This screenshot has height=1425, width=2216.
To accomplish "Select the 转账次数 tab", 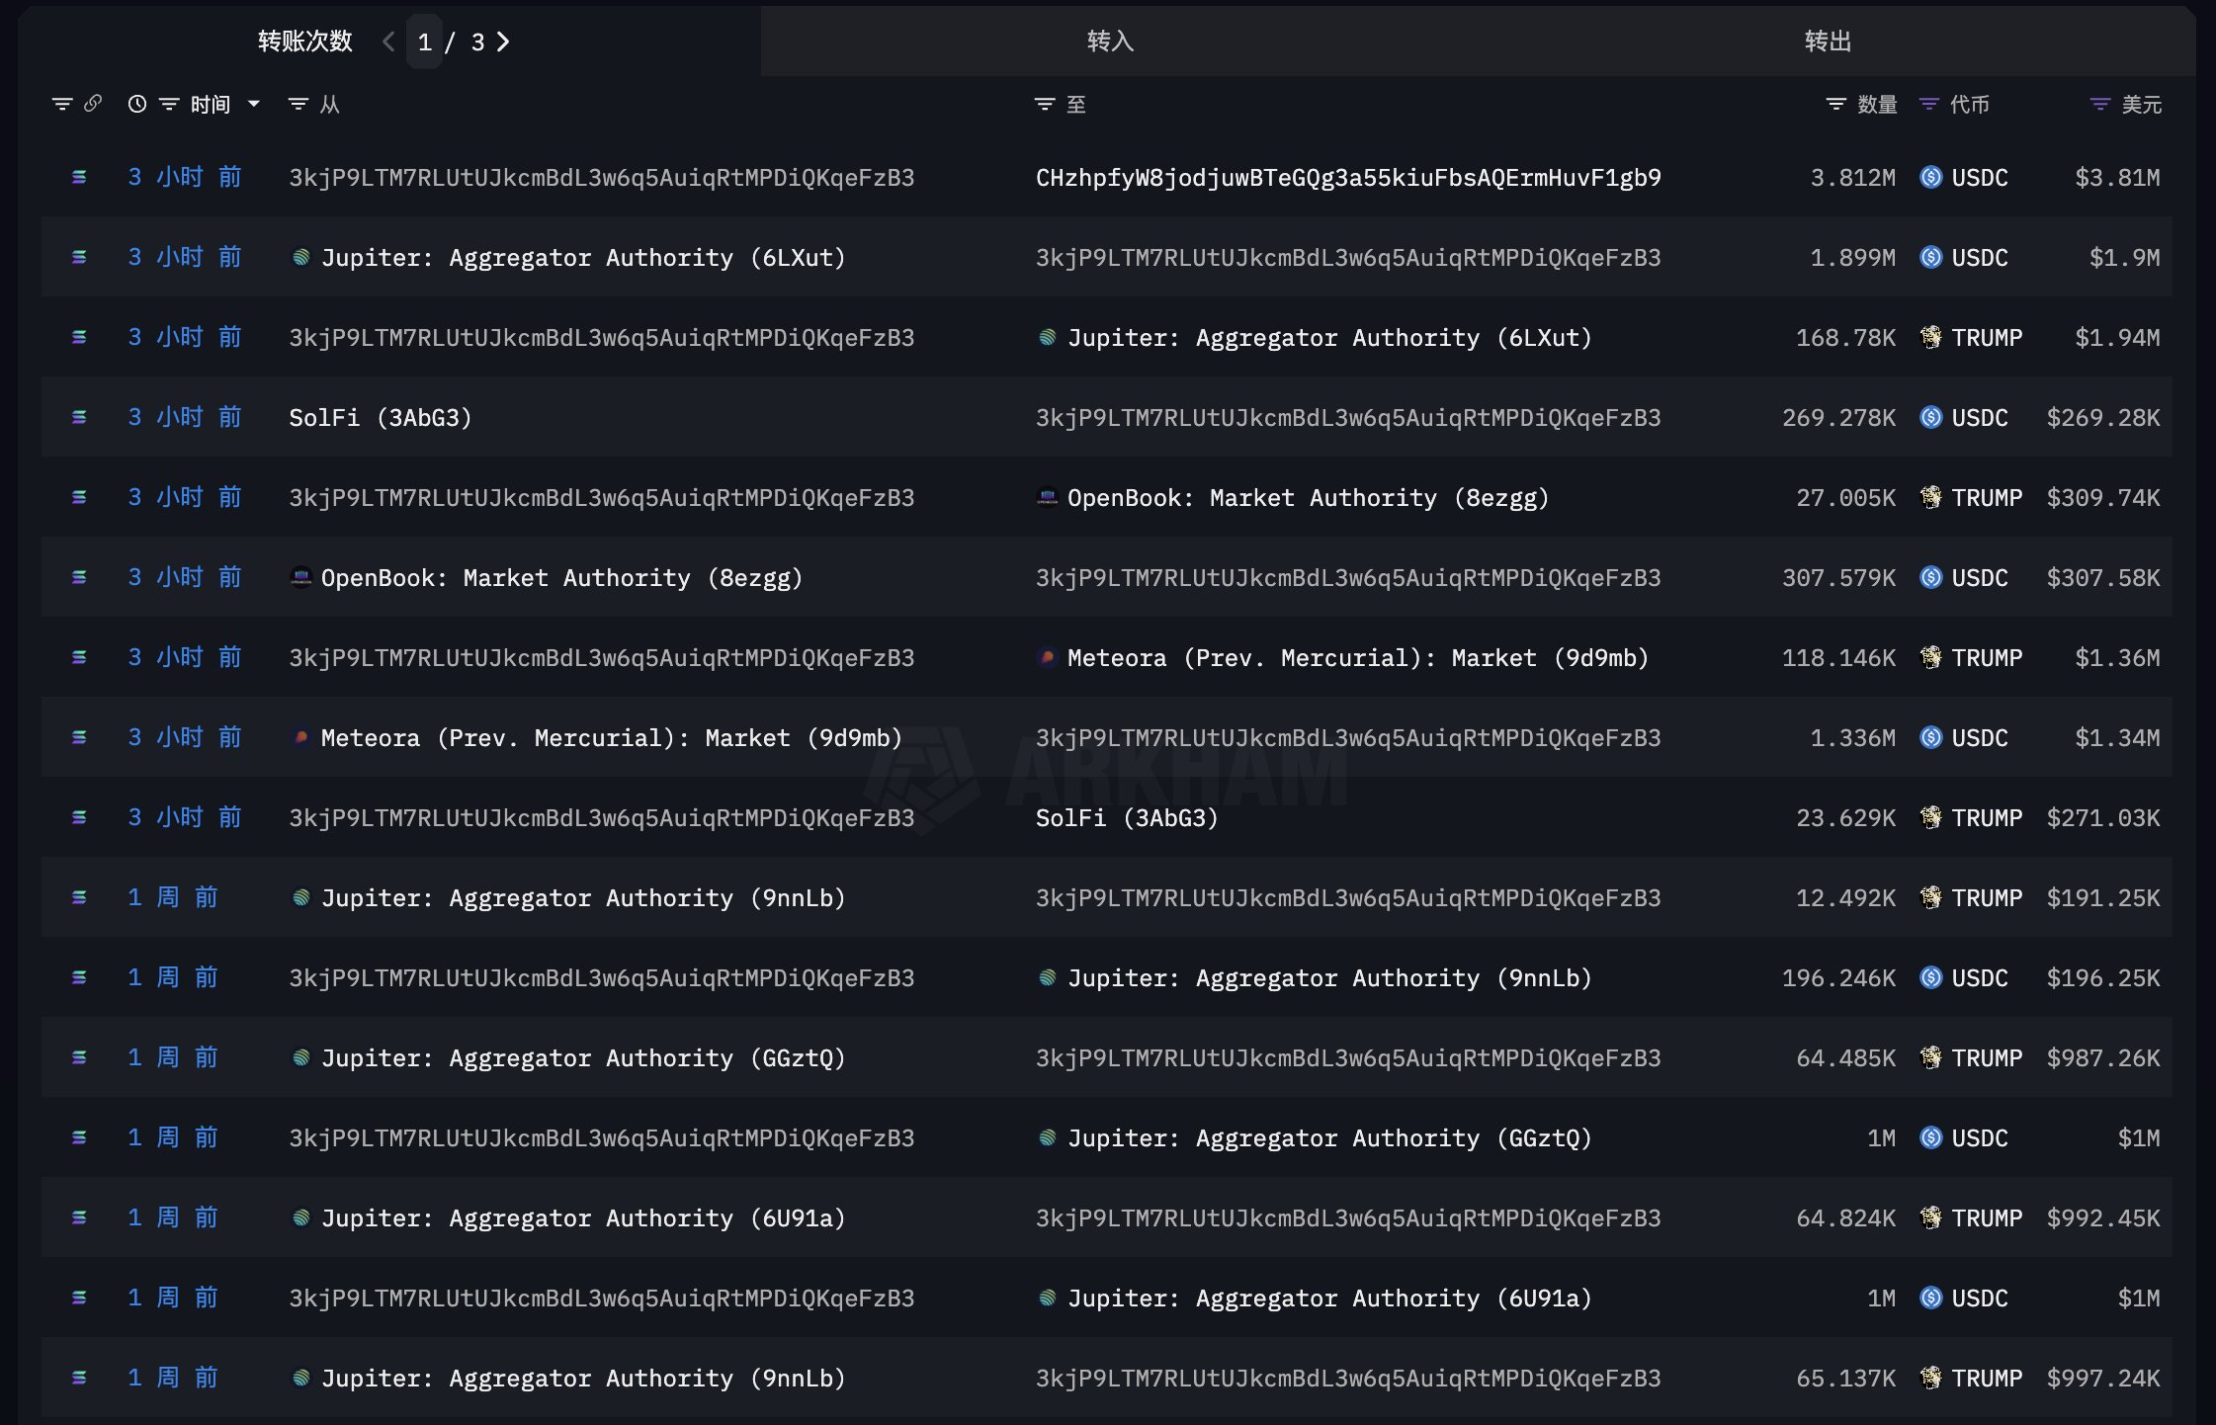I will (x=304, y=42).
